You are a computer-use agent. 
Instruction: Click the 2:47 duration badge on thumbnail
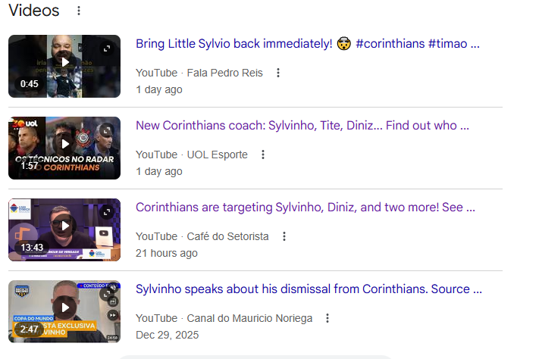point(29,329)
